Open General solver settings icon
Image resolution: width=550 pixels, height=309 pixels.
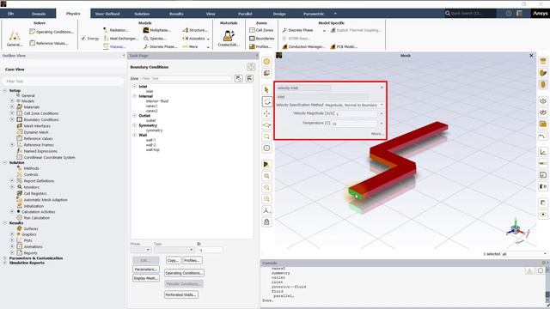point(15,38)
